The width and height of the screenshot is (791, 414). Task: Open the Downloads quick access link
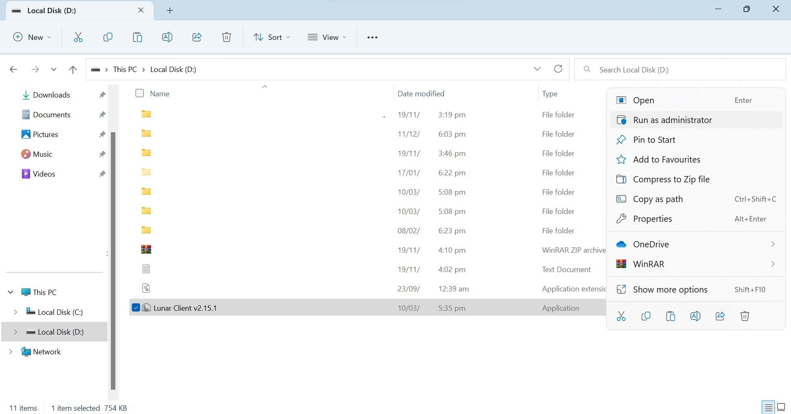(51, 95)
